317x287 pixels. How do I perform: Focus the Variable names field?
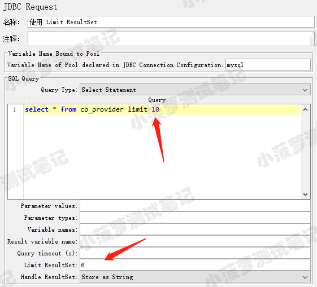point(195,229)
